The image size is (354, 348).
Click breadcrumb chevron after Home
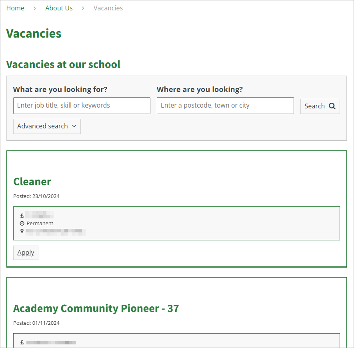point(35,8)
